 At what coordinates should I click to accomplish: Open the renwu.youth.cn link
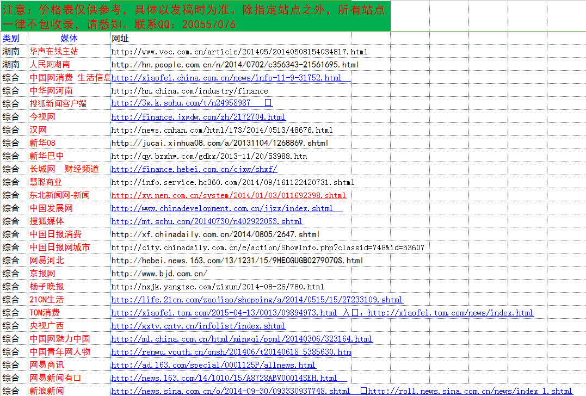[231, 352]
